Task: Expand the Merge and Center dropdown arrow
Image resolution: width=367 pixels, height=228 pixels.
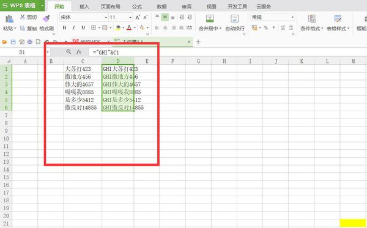Action: [220, 29]
